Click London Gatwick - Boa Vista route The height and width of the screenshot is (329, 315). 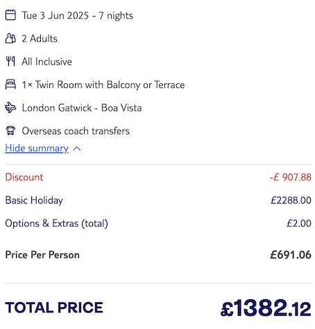coord(82,108)
